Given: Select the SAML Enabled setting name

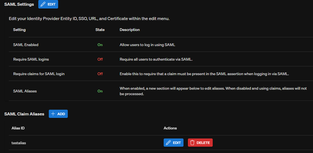Looking at the screenshot, I should 26,45.
